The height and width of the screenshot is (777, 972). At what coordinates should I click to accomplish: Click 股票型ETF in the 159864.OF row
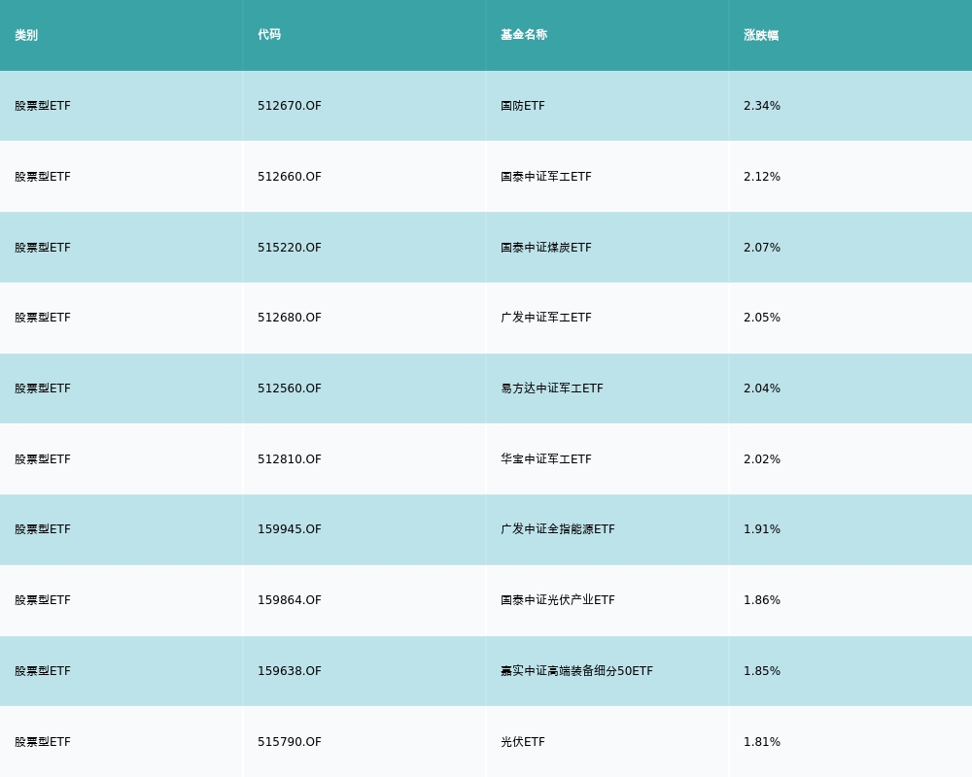(x=43, y=600)
